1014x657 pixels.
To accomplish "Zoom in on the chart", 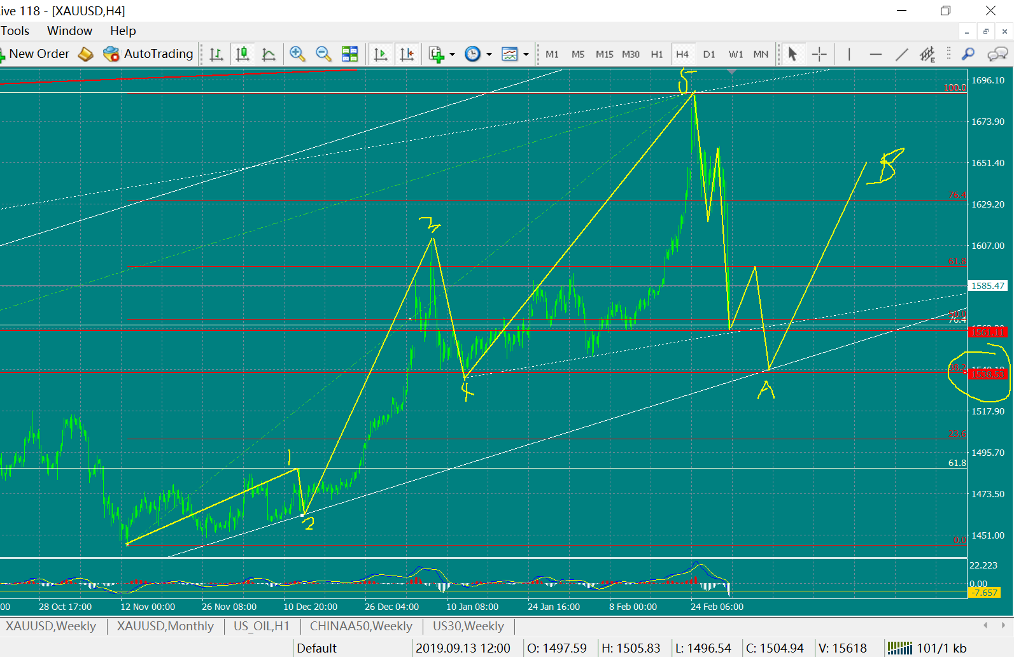I will pos(297,54).
